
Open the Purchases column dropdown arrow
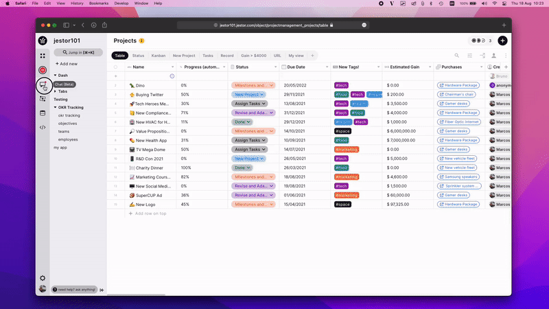pos(481,67)
